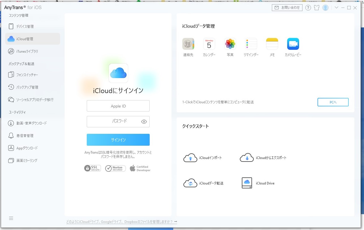The height and width of the screenshot is (230, 364).
Task: Click the パスワード input field
Action: tap(118, 122)
